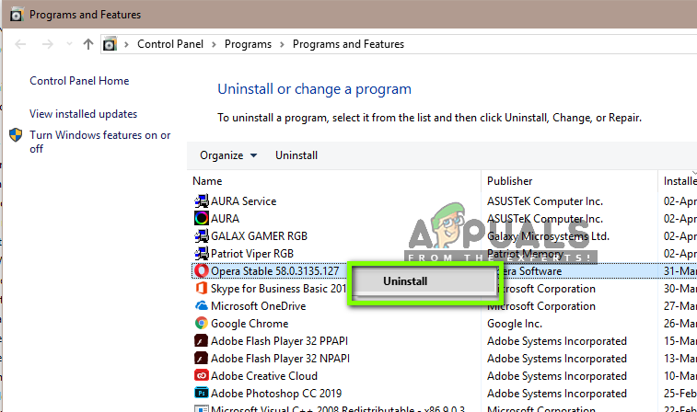Select Microsoft OneDrive in the list
697x412 pixels.
point(258,306)
